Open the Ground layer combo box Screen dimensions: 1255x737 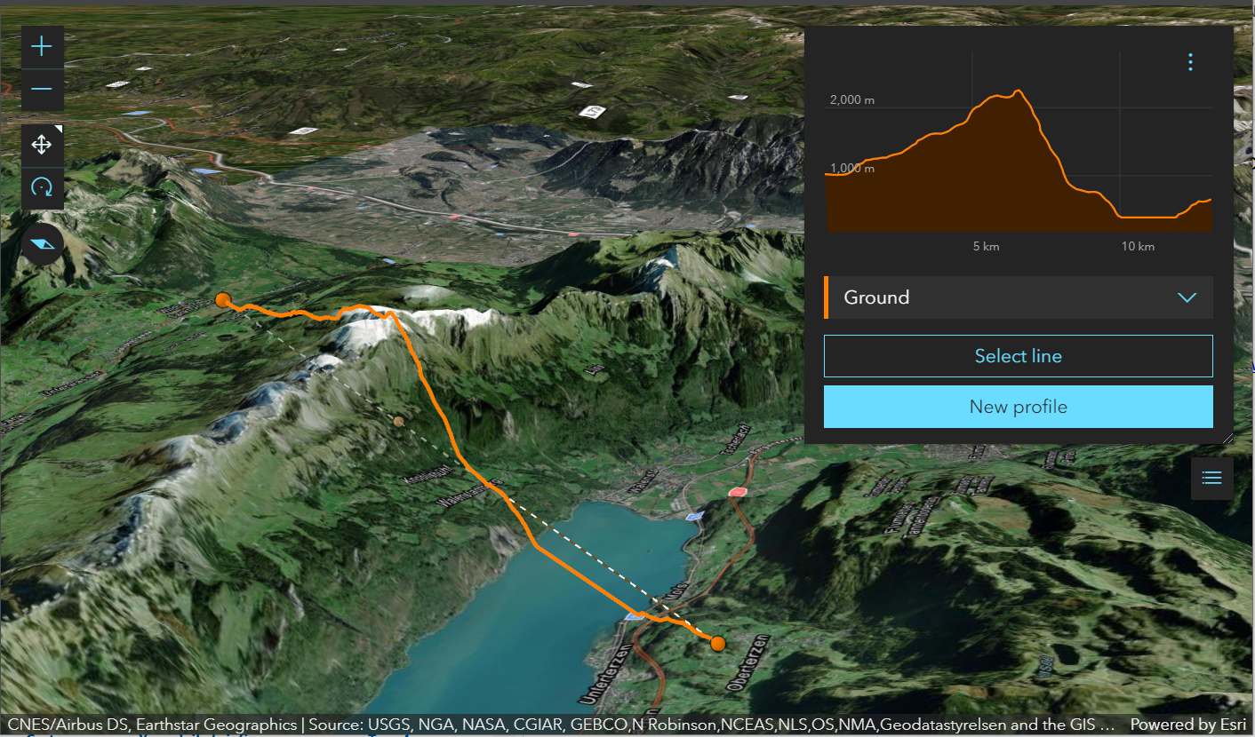pyautogui.click(x=1019, y=297)
